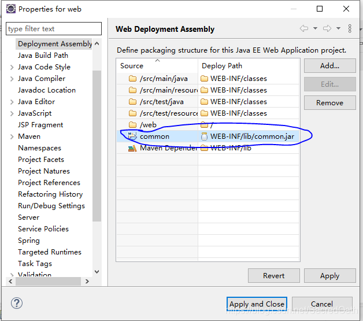363x321 pixels.
Task: Expand the Maven node
Action: [x=12, y=136]
